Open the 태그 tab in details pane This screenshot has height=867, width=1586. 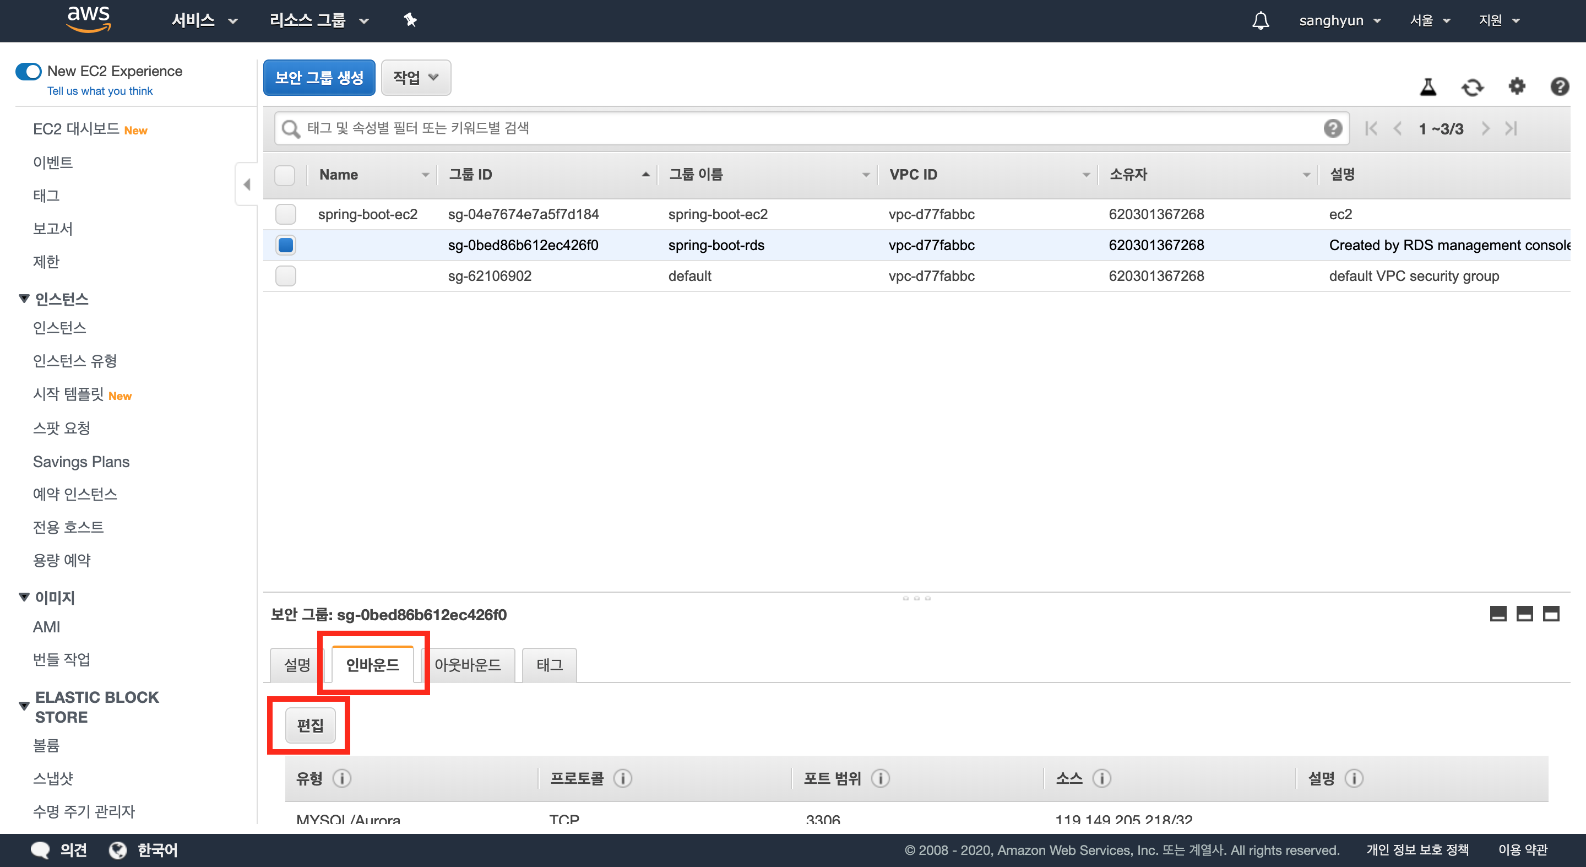point(549,665)
